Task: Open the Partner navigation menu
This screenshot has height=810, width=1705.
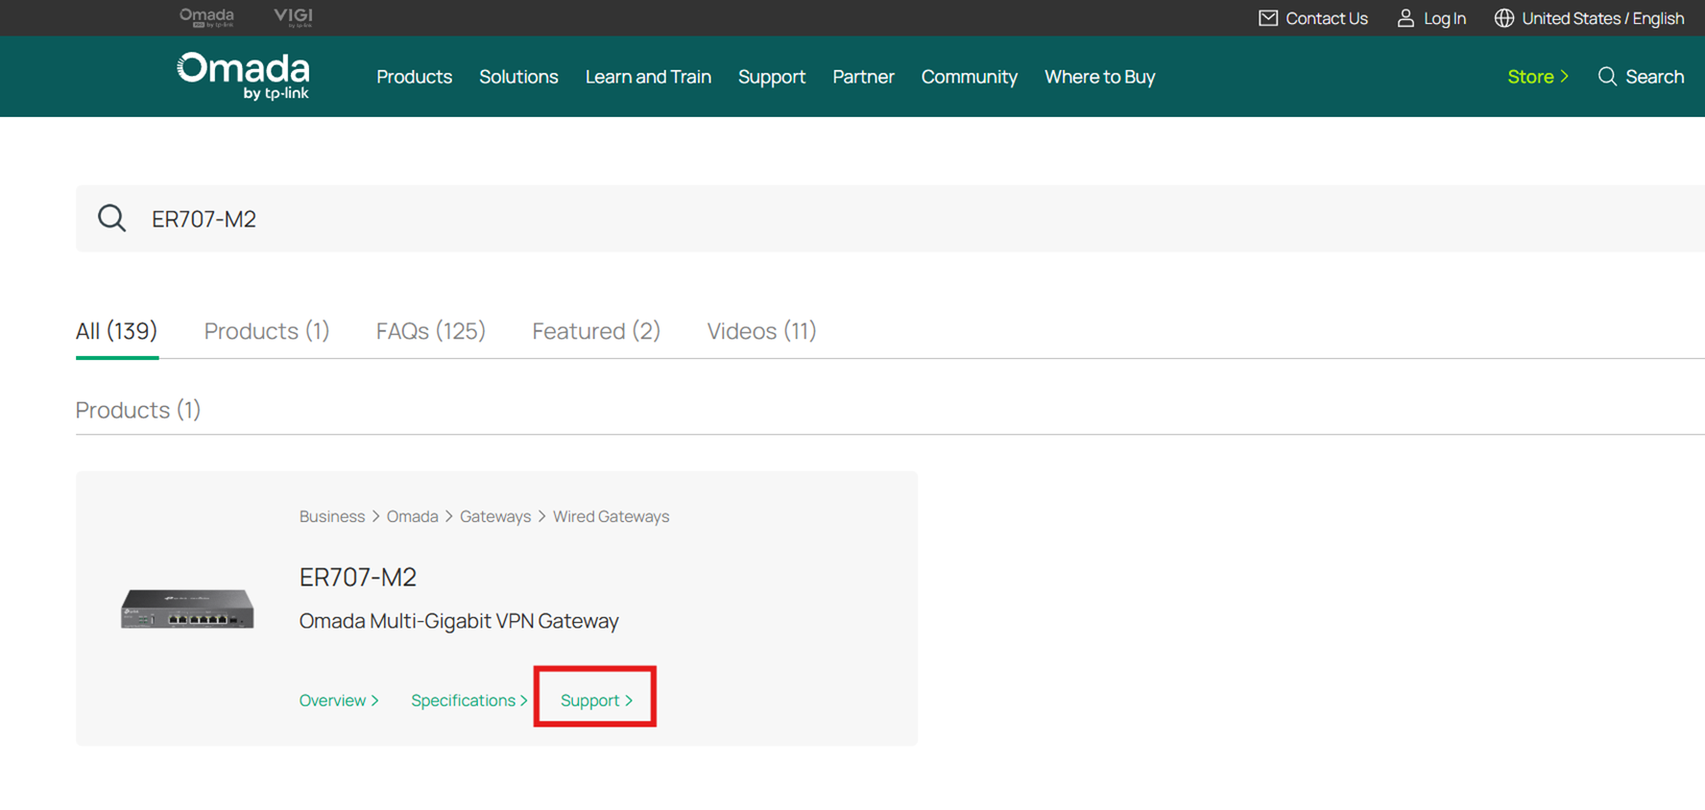Action: 863,77
